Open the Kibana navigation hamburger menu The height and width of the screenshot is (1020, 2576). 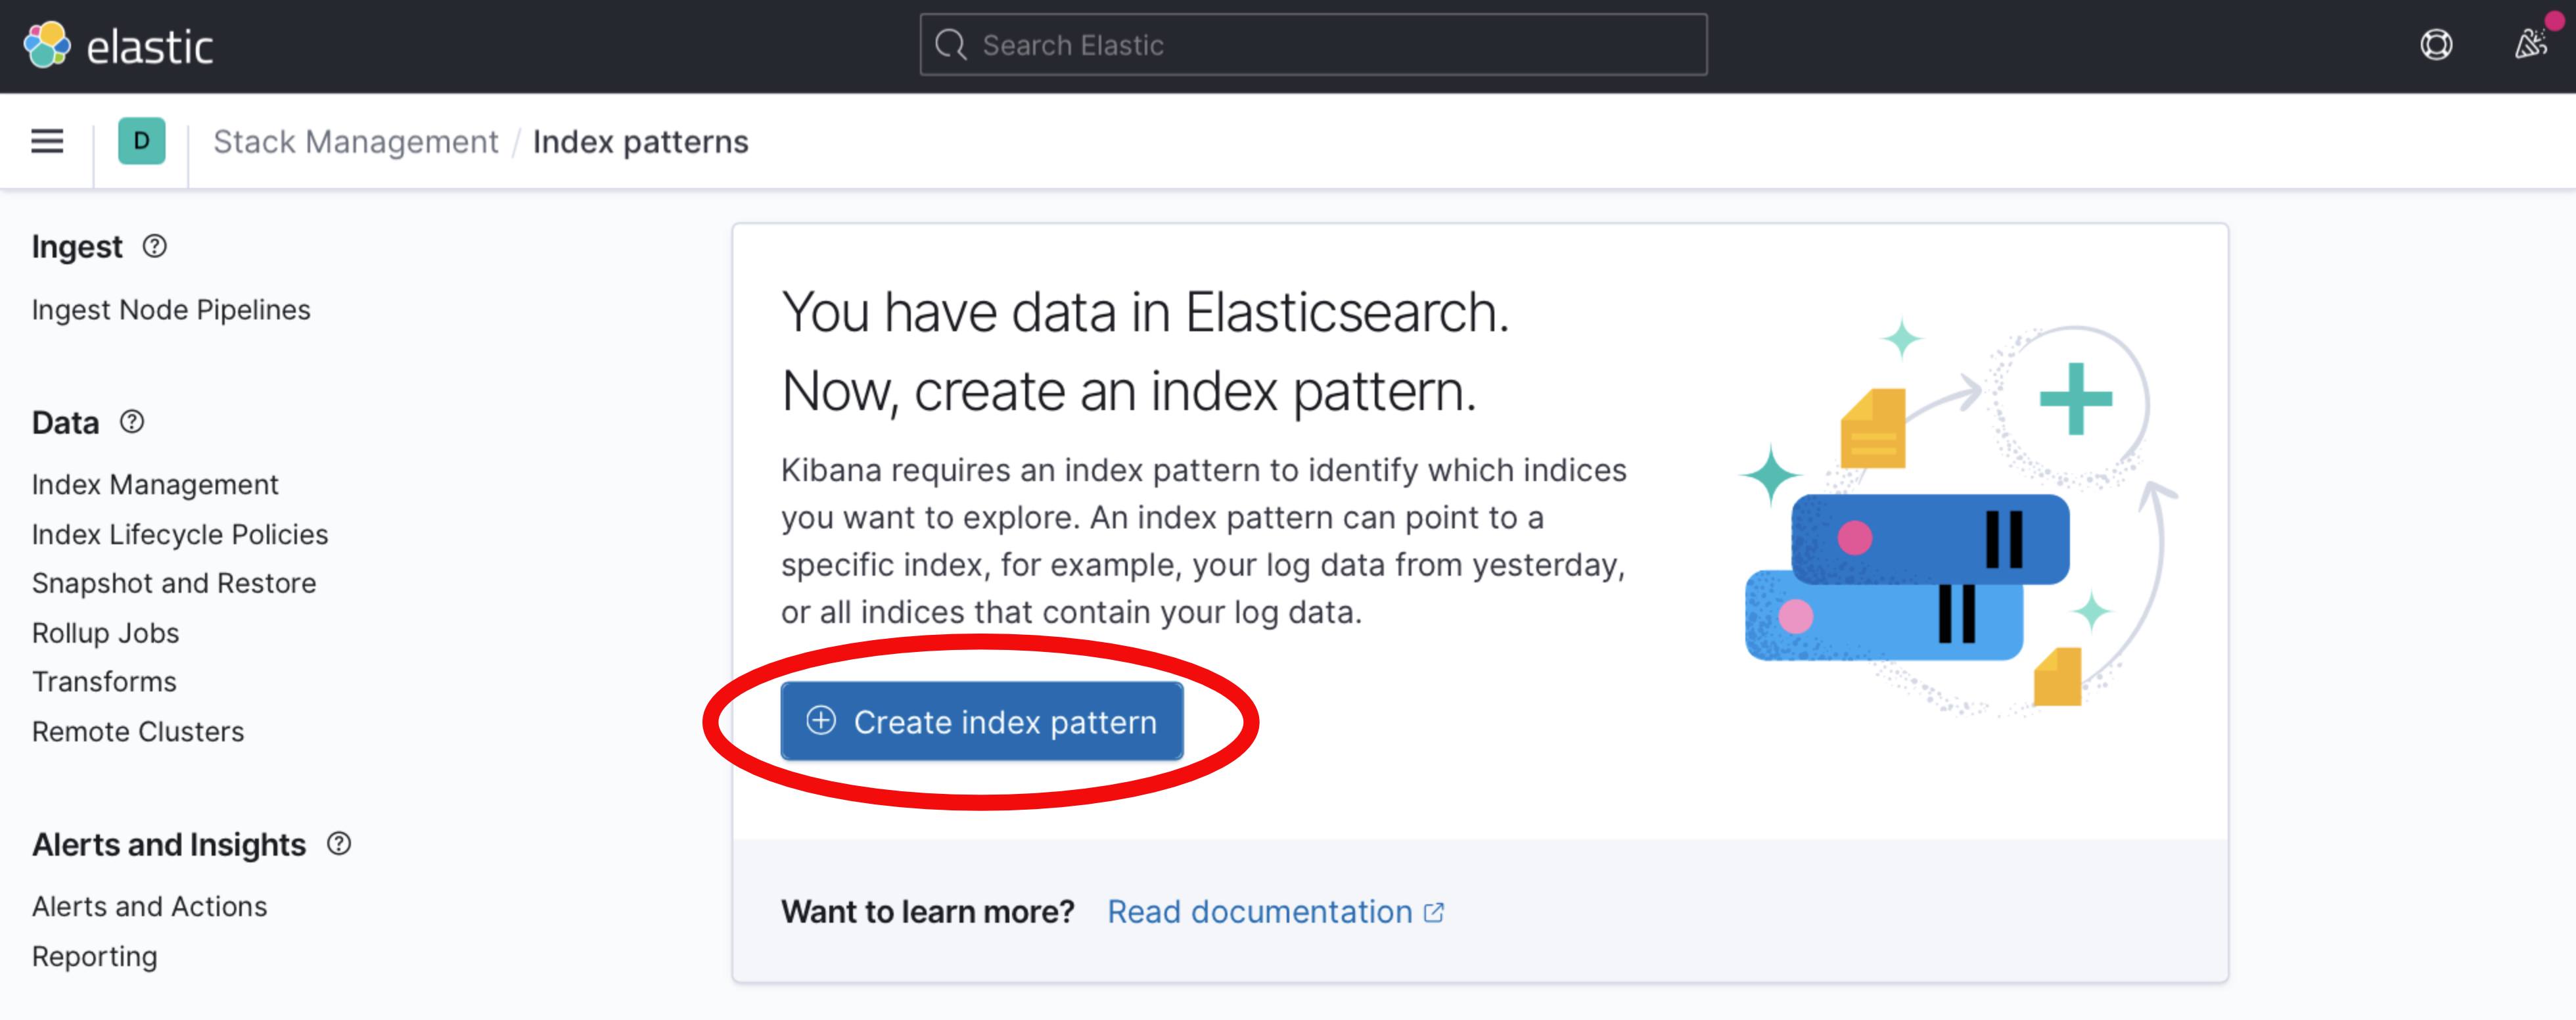(47, 142)
